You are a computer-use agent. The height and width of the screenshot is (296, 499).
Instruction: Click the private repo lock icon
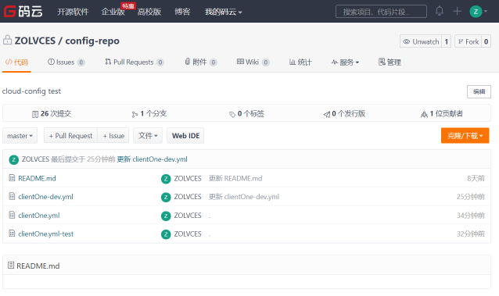[x=7, y=40]
